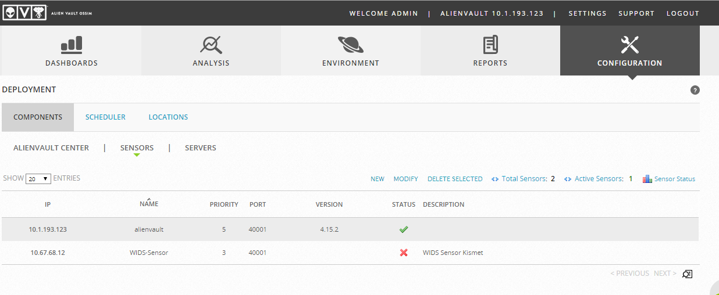Expand the Show entries dropdown
Viewport: 719px width, 295px height.
[x=39, y=179]
